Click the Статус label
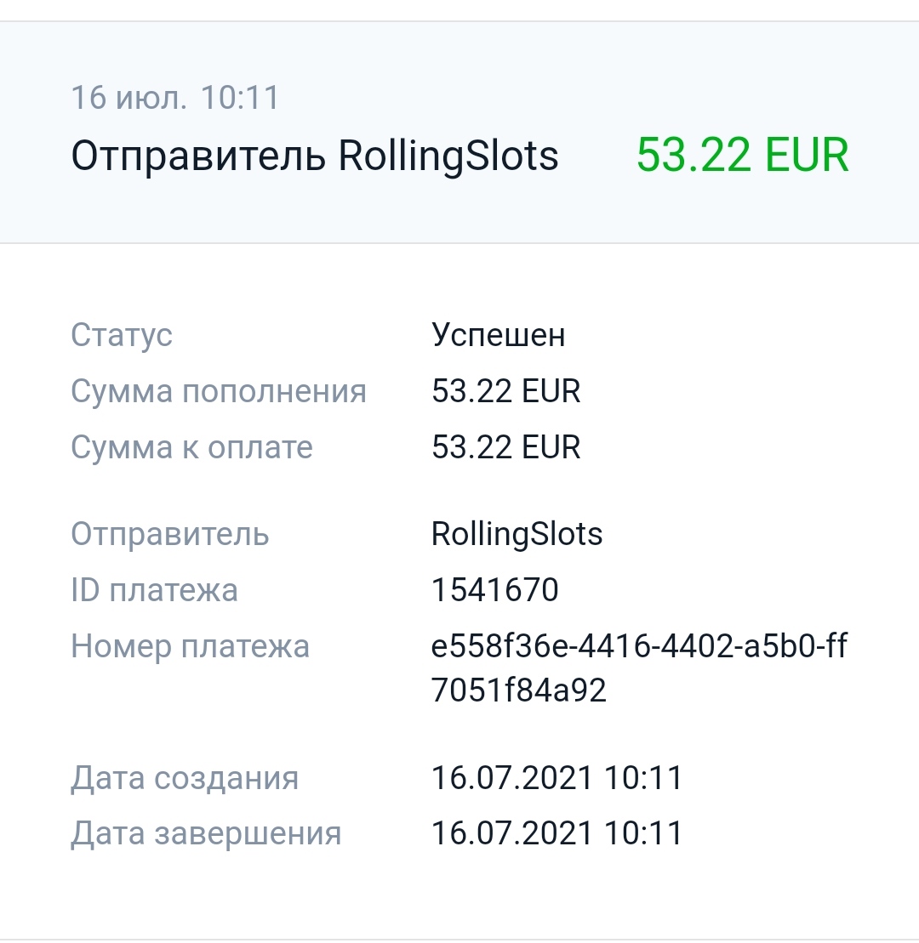Image resolution: width=919 pixels, height=943 pixels. 122,335
